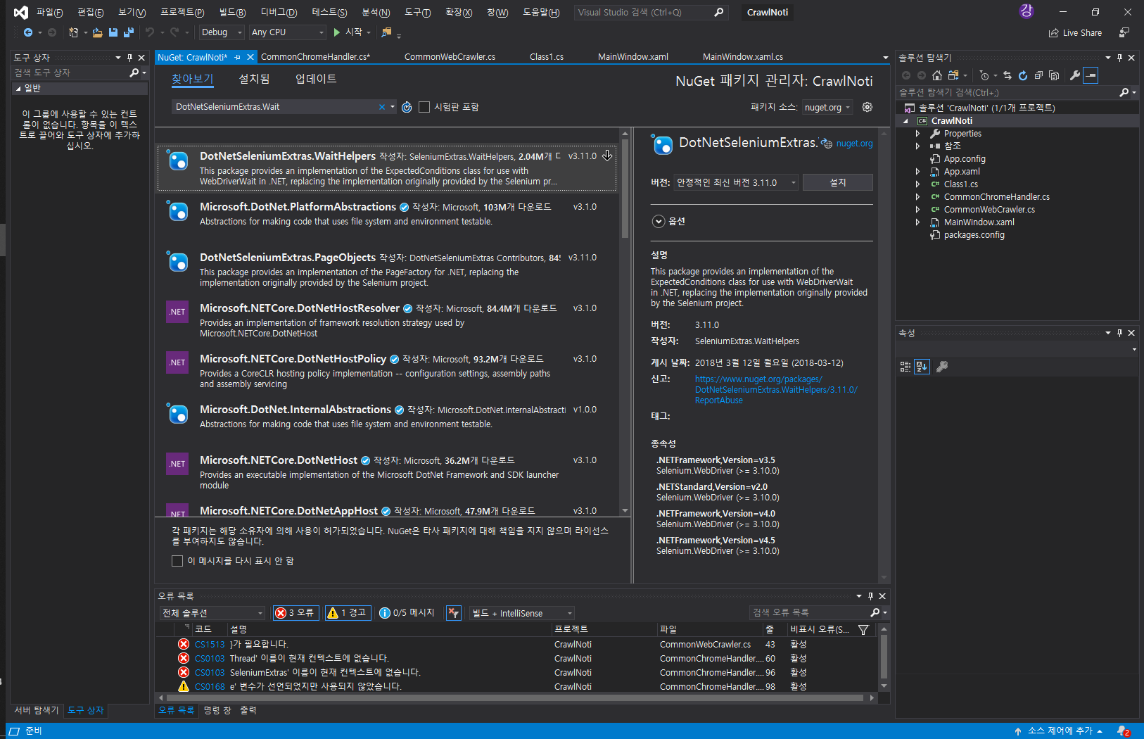Toggle the preview selected items icon
This screenshot has height=739, width=1144.
pos(1091,75)
